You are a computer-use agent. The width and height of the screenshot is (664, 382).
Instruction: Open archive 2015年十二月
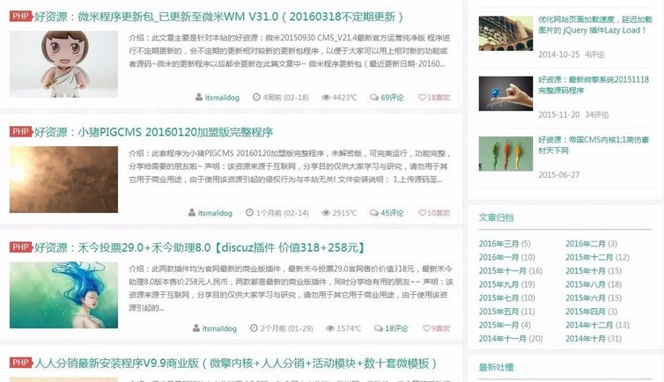click(x=589, y=257)
